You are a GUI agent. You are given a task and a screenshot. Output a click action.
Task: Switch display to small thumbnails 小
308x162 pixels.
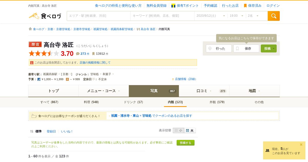pyautogui.click(x=178, y=131)
